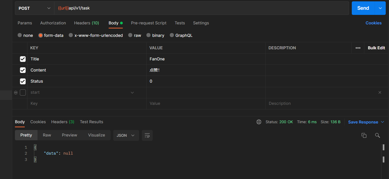
Task: Open the Pre-request Script tab
Action: tap(149, 23)
